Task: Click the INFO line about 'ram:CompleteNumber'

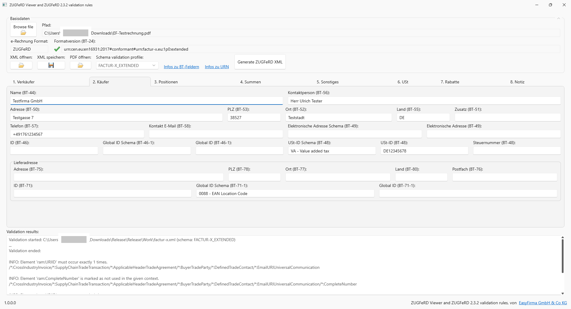Action: [x=84, y=278]
